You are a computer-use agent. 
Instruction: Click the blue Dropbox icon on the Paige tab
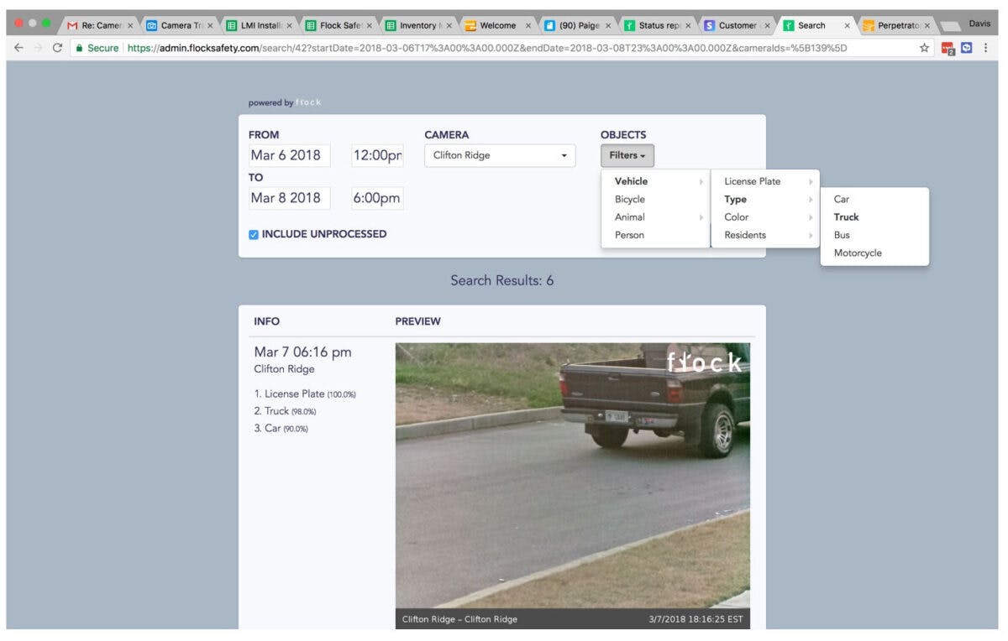(x=551, y=25)
